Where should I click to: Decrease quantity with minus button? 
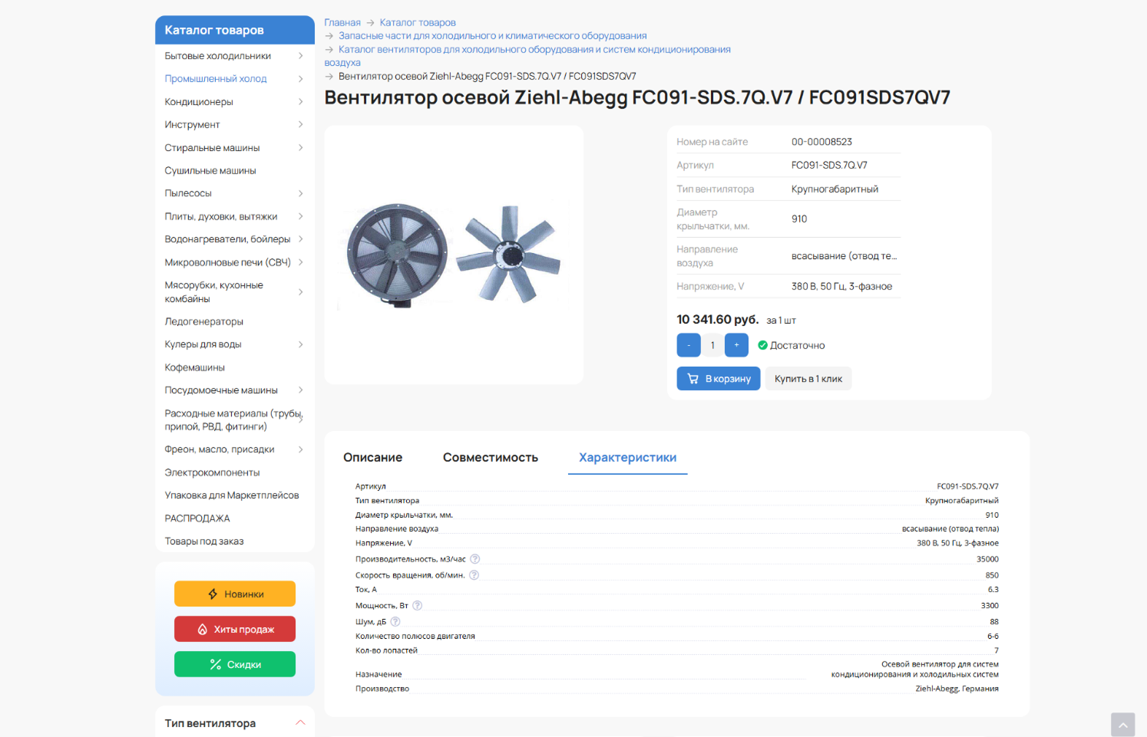click(x=689, y=345)
